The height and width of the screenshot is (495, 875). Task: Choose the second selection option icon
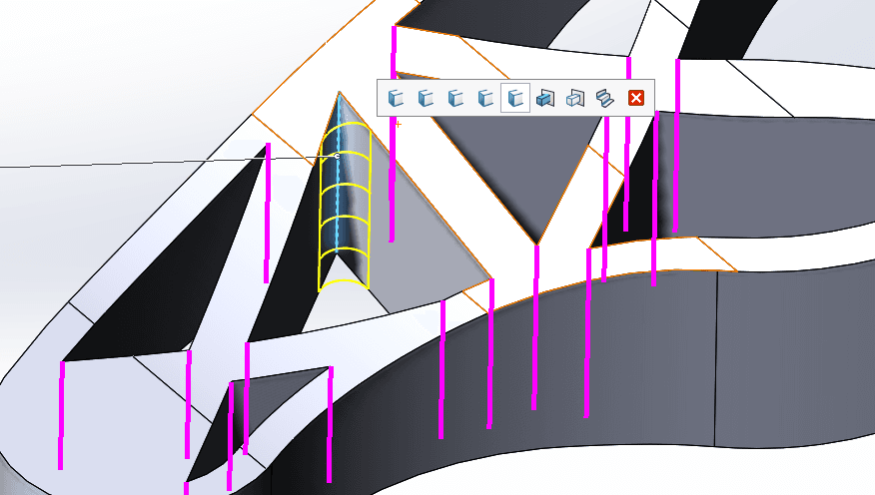[x=426, y=98]
